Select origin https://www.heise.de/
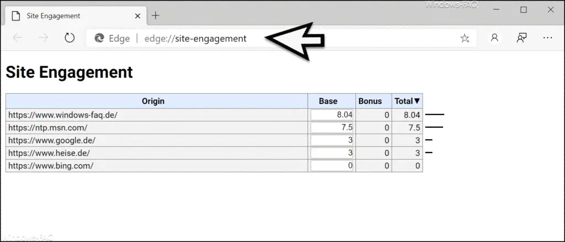565x242 pixels. pyautogui.click(x=49, y=153)
